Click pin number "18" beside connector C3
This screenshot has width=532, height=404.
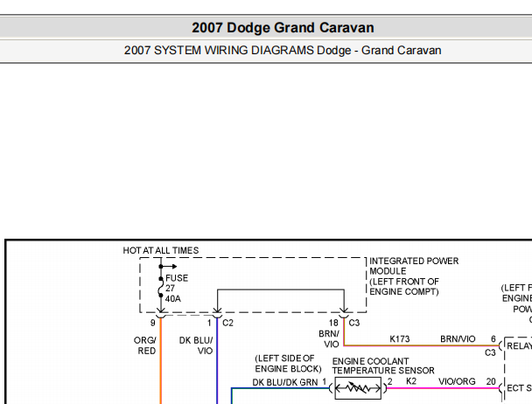pos(333,323)
